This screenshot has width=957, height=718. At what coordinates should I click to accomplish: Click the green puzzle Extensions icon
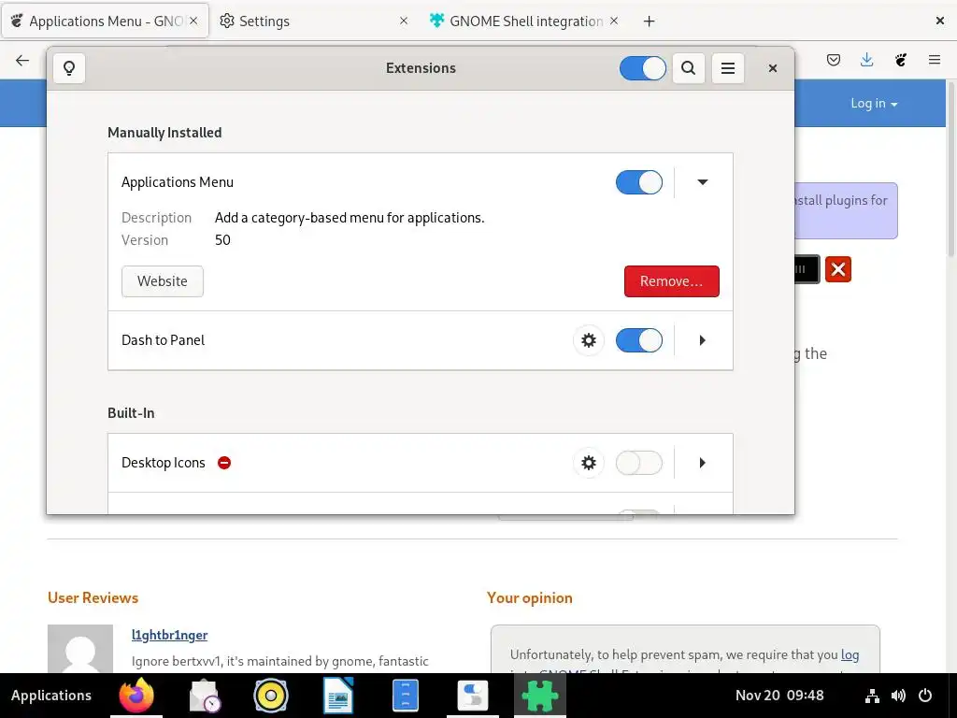click(540, 696)
